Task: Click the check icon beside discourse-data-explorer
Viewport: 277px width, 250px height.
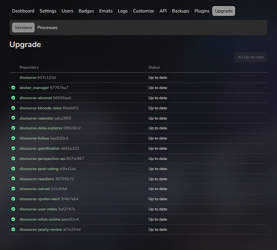Action: click(13, 128)
